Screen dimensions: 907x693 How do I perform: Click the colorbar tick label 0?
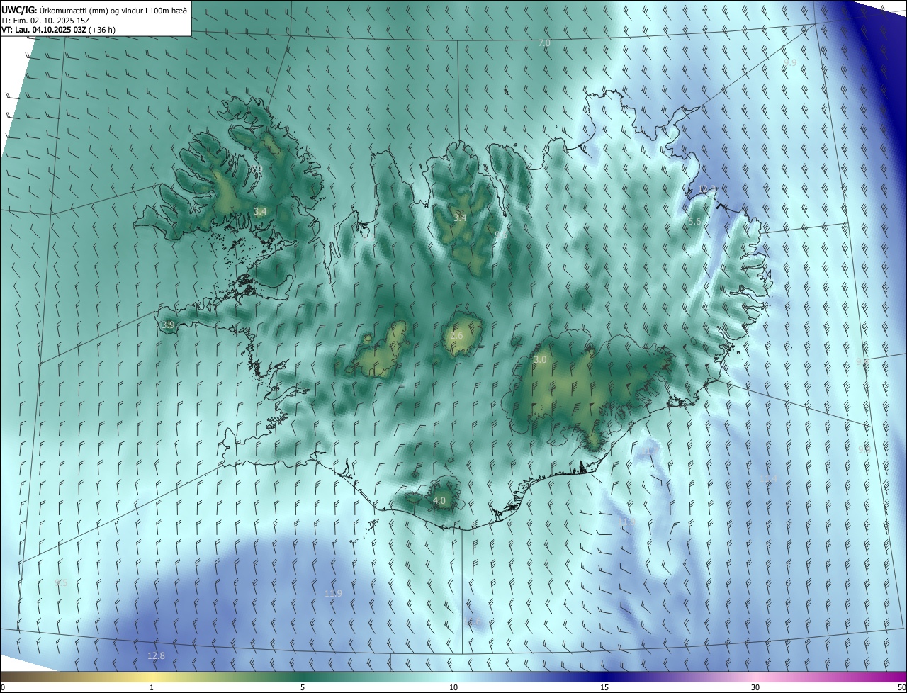pos(2,687)
